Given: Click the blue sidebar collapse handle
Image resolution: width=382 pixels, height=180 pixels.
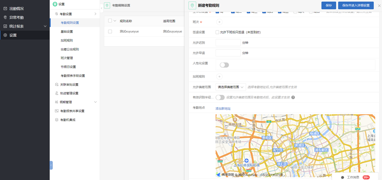Looking at the screenshot, I should point(51,165).
